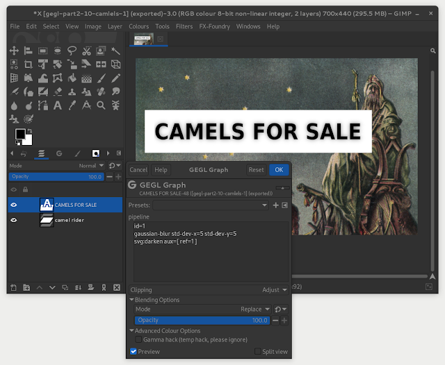Open the layer mode group switcher
This screenshot has height=365, width=445.
point(115,166)
